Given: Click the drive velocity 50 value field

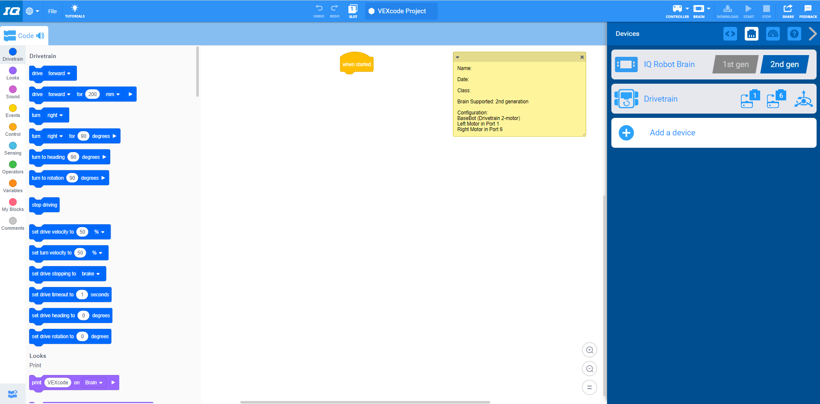Looking at the screenshot, I should 82,232.
